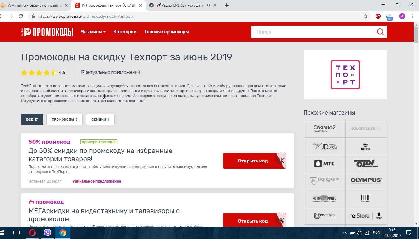Viewport: 419px width, 239px height.
Task: Open the ABP adblock extension icon
Action: pyautogui.click(x=378, y=16)
